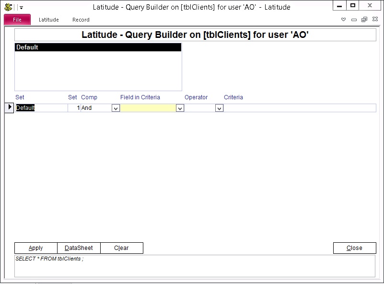The height and width of the screenshot is (284, 384).
Task: Click the Close button at bottom right
Action: click(354, 248)
